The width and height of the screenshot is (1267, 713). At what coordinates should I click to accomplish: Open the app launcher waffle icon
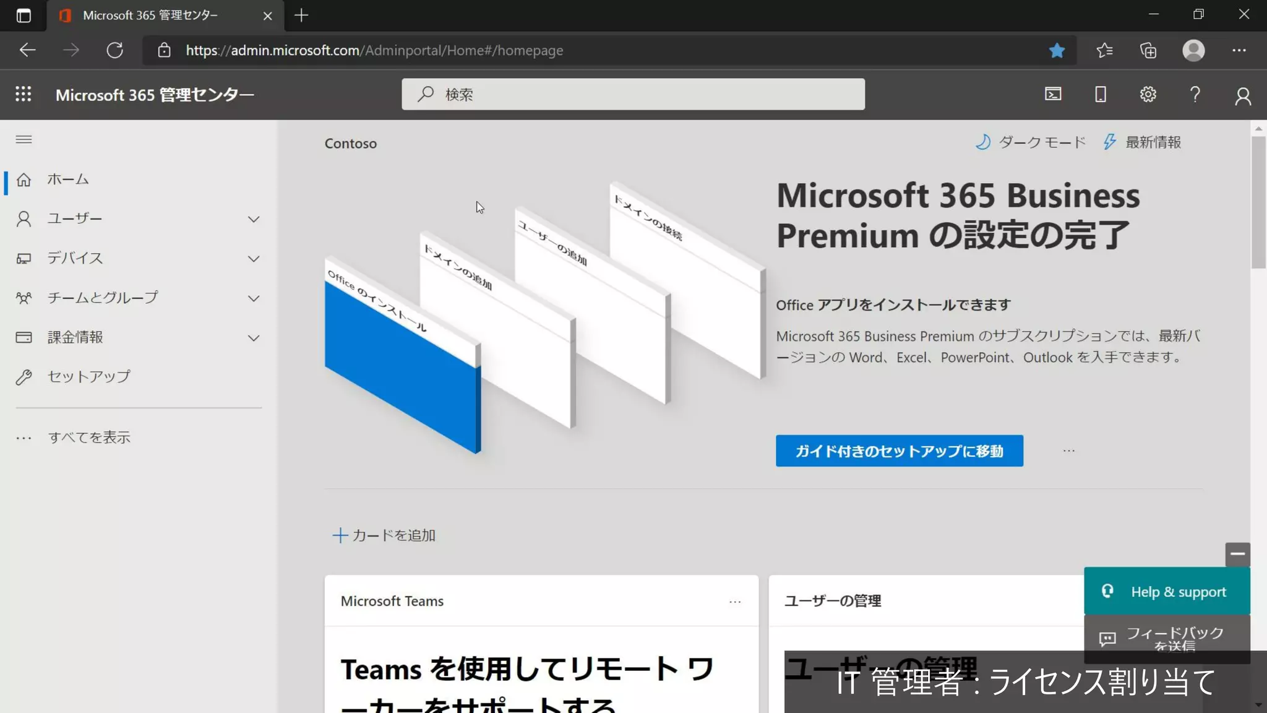tap(24, 94)
